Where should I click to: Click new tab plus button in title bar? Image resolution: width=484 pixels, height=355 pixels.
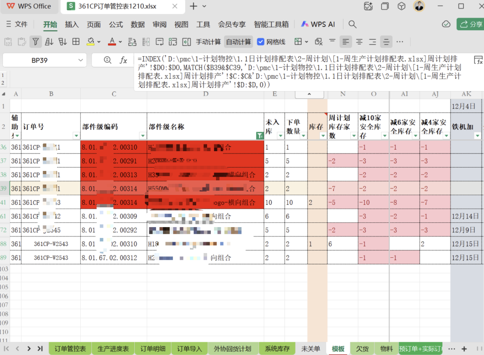click(x=193, y=6)
